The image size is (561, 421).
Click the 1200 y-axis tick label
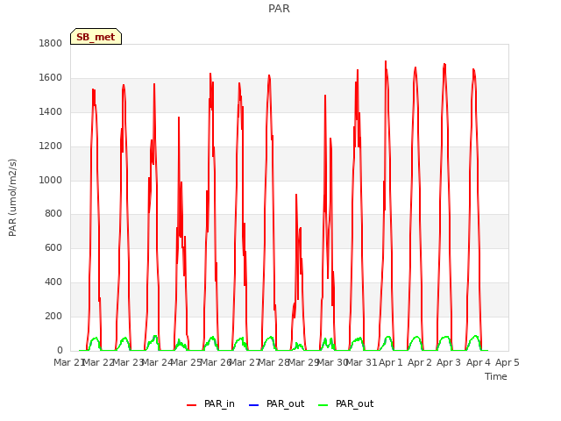[51, 146]
